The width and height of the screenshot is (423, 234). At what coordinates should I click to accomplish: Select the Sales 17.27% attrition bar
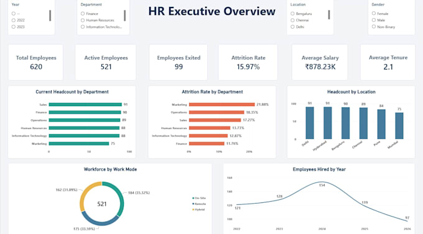tap(215, 120)
